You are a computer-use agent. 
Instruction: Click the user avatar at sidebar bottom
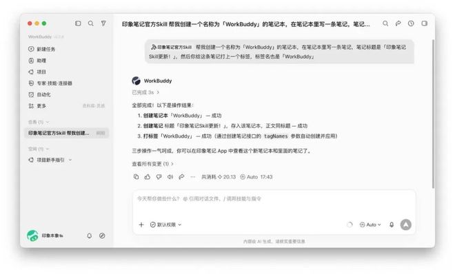click(x=32, y=235)
